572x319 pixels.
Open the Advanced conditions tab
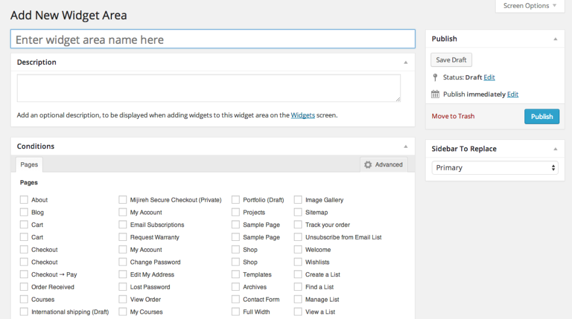point(384,165)
